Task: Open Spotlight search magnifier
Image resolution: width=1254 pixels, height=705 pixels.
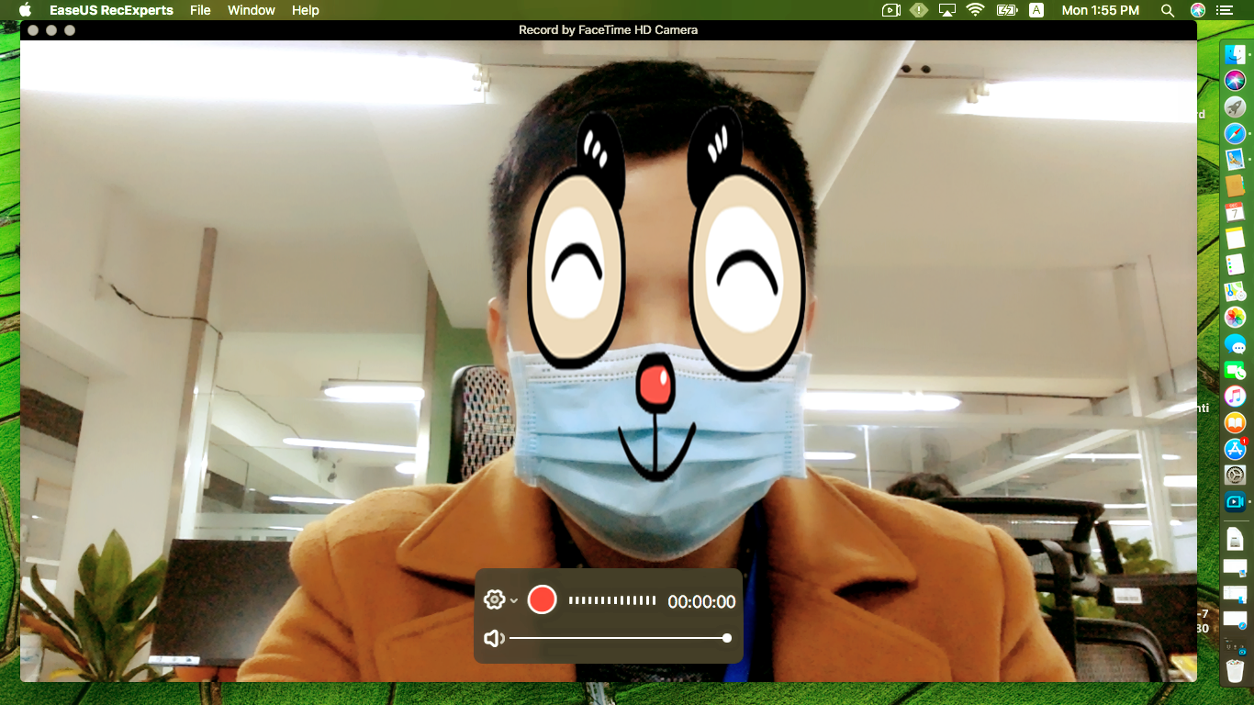Action: coord(1167,10)
